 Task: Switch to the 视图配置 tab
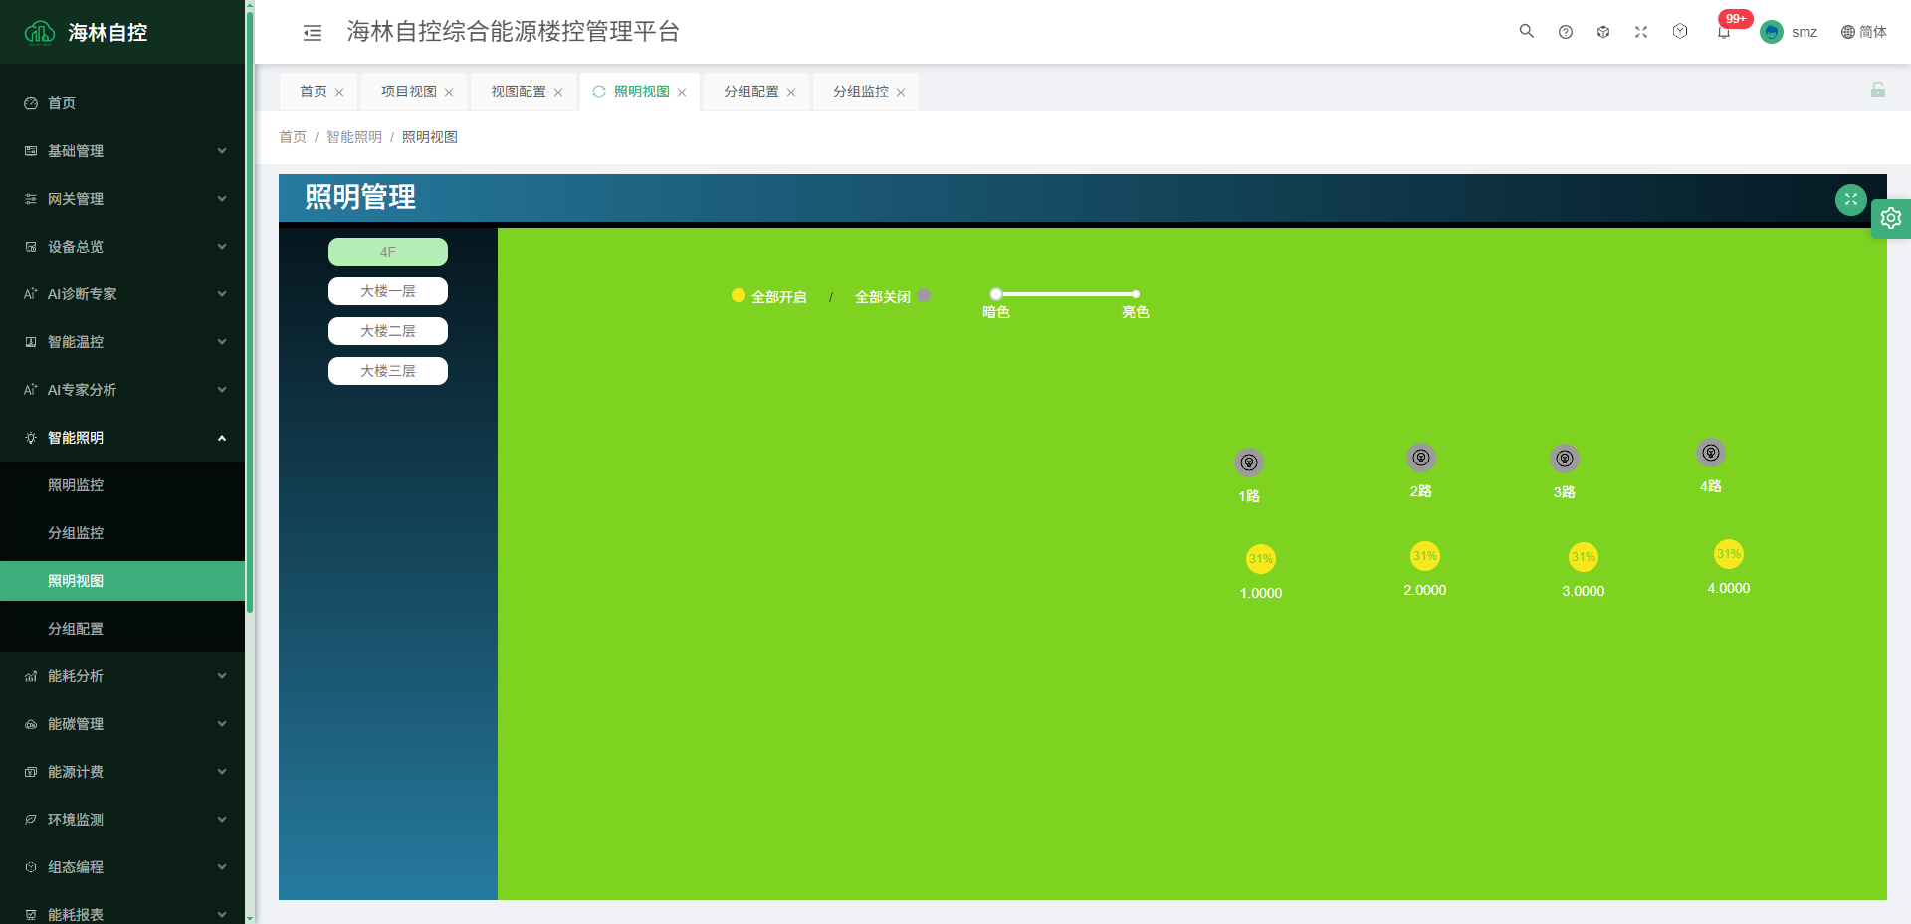coord(519,92)
